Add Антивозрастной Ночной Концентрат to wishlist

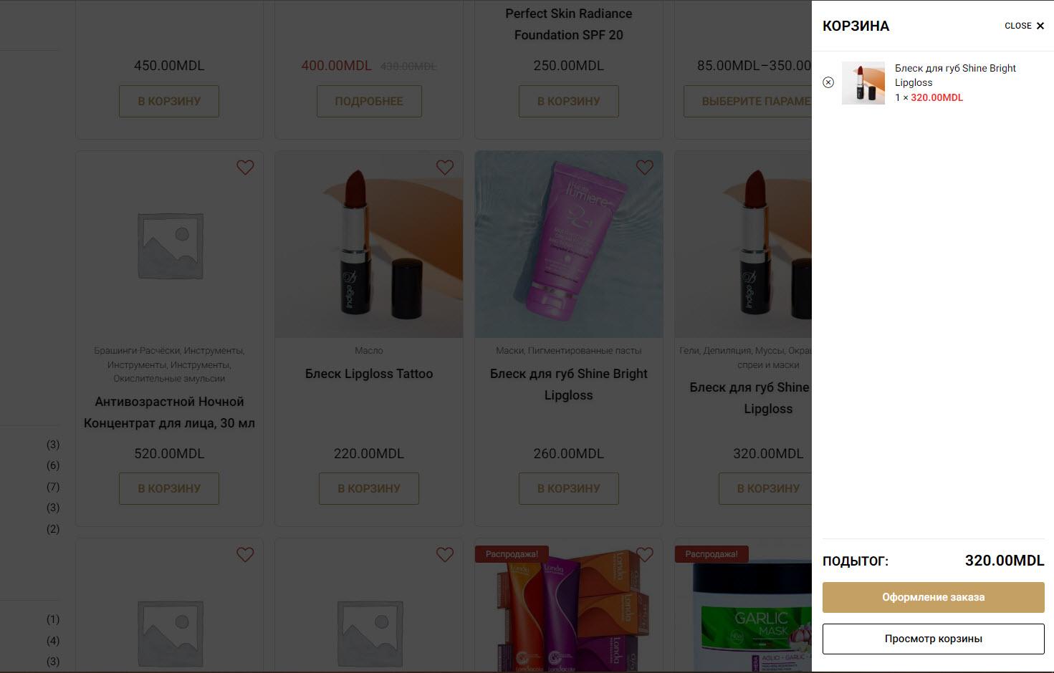click(245, 168)
